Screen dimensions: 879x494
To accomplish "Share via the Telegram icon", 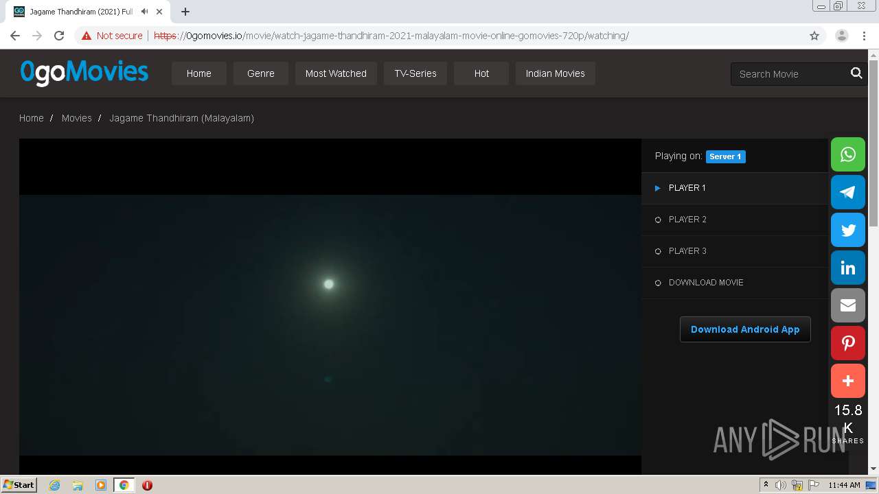I will tap(848, 192).
